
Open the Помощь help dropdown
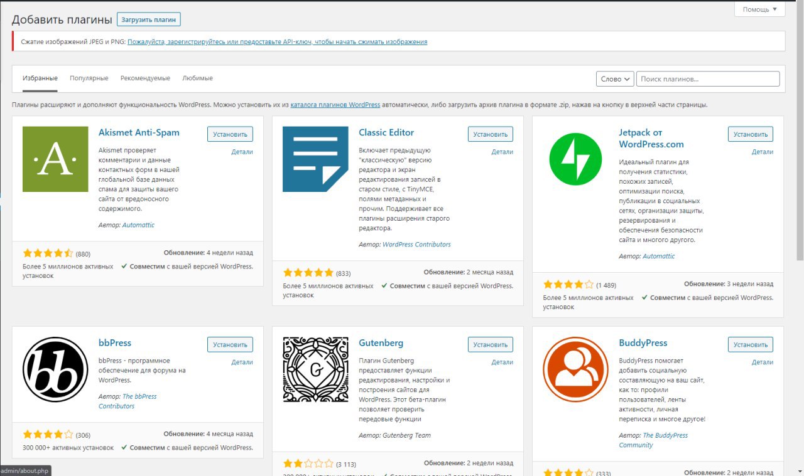(x=759, y=9)
